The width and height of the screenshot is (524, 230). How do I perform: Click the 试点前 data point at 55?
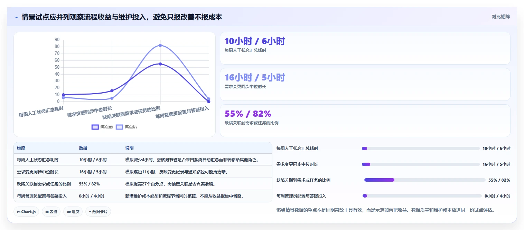pyautogui.click(x=160, y=64)
